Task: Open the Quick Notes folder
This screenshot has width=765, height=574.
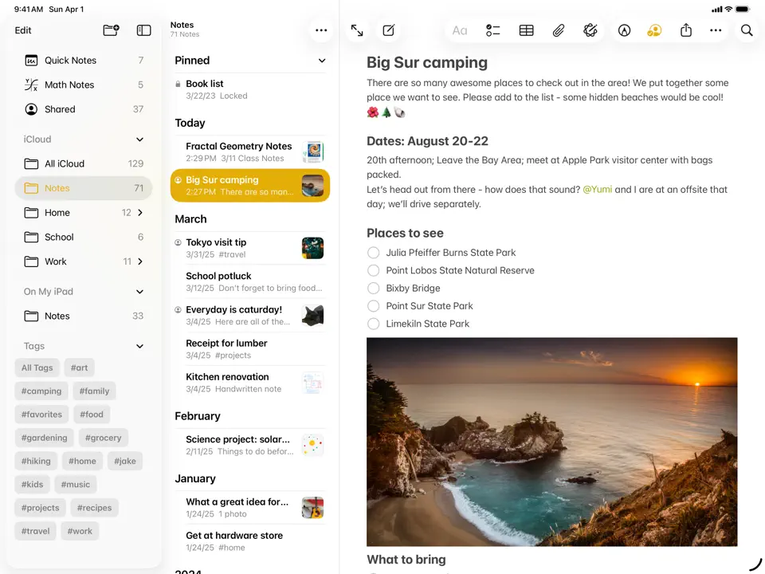Action: click(x=70, y=61)
